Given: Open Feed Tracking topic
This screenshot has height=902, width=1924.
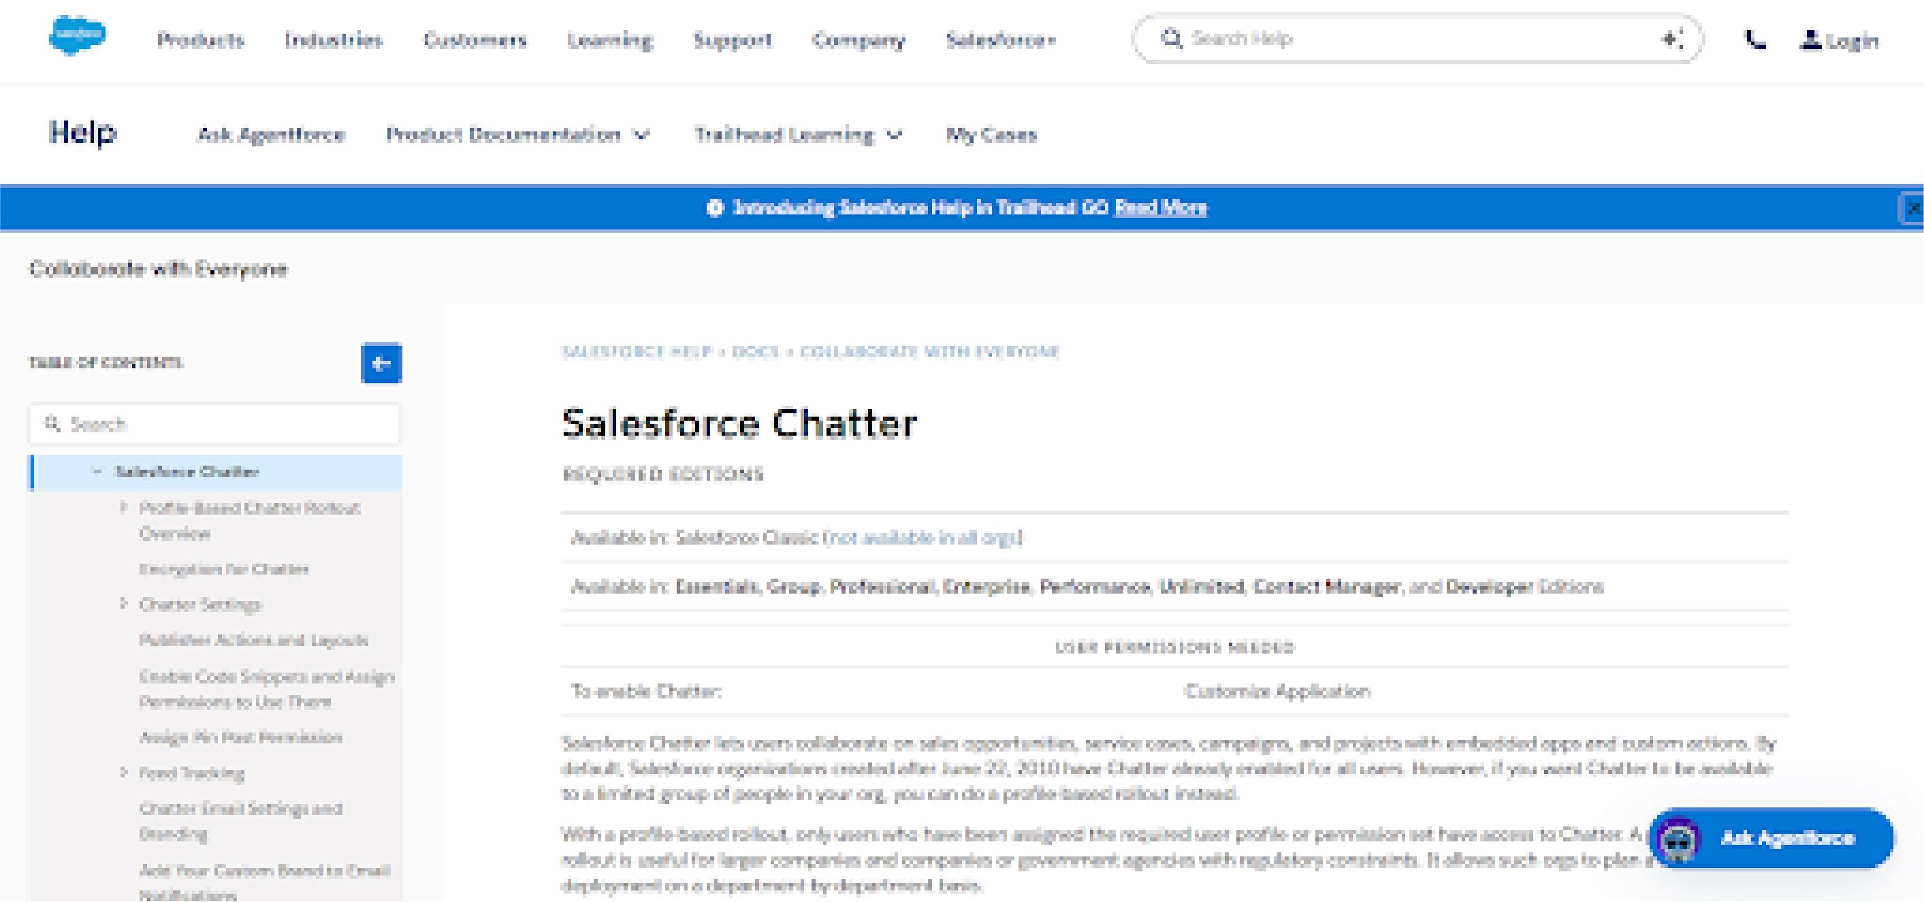Looking at the screenshot, I should click(192, 773).
